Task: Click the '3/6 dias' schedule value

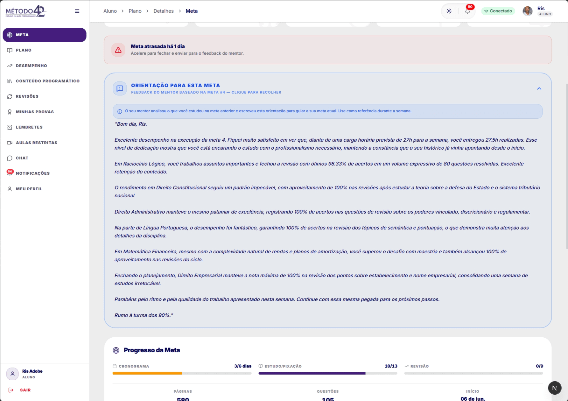Action: click(243, 366)
